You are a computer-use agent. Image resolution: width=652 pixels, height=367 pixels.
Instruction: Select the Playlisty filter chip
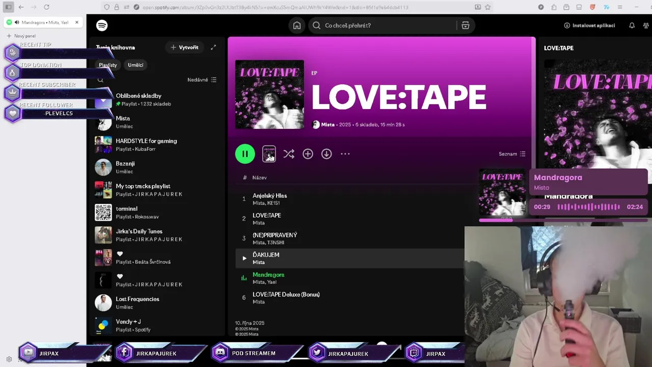coord(108,65)
